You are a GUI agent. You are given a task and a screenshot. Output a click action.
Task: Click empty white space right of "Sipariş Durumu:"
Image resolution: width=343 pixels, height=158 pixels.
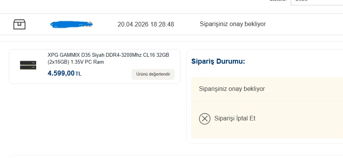[292, 61]
